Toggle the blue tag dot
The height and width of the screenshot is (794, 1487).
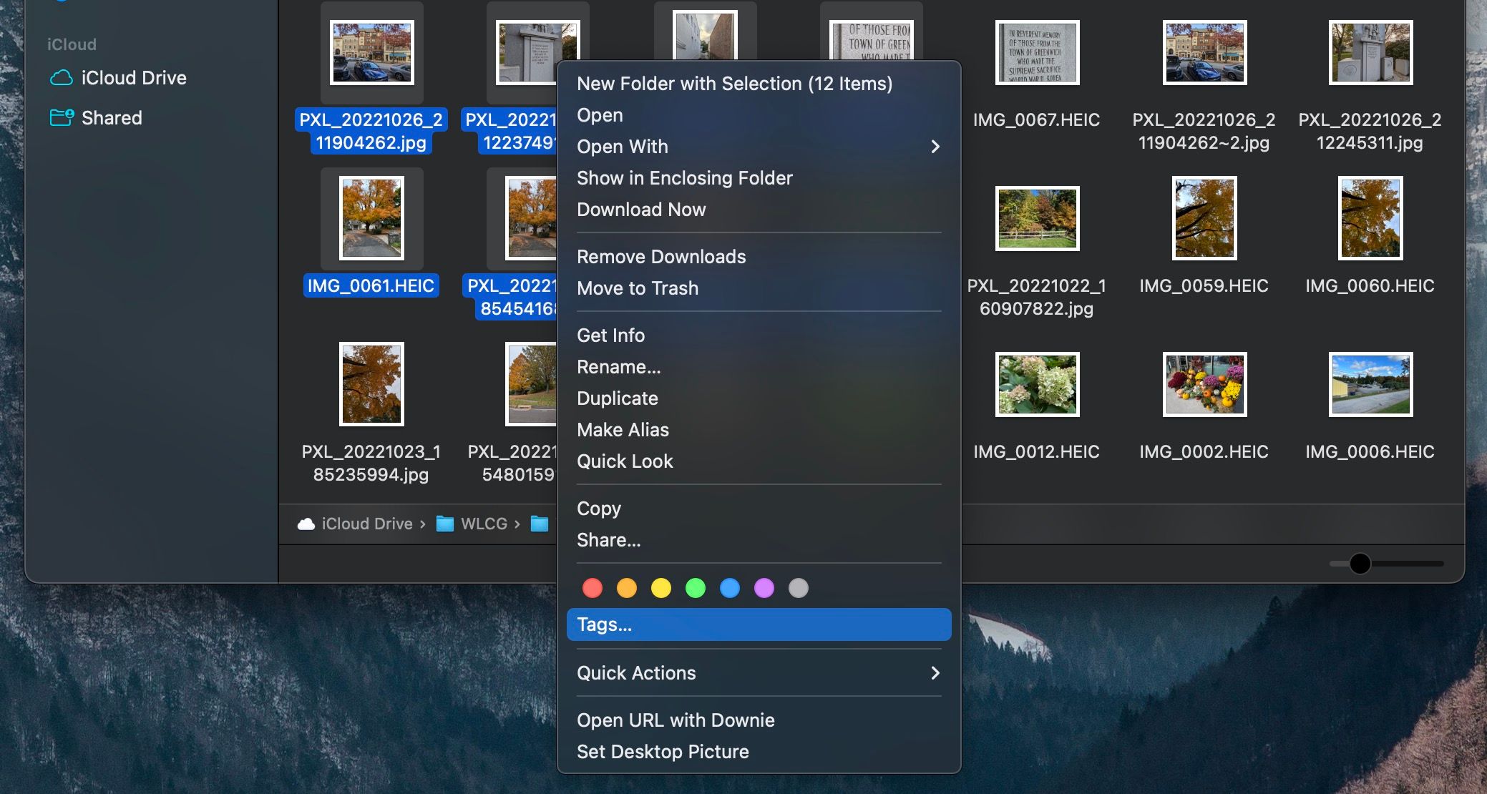730,588
